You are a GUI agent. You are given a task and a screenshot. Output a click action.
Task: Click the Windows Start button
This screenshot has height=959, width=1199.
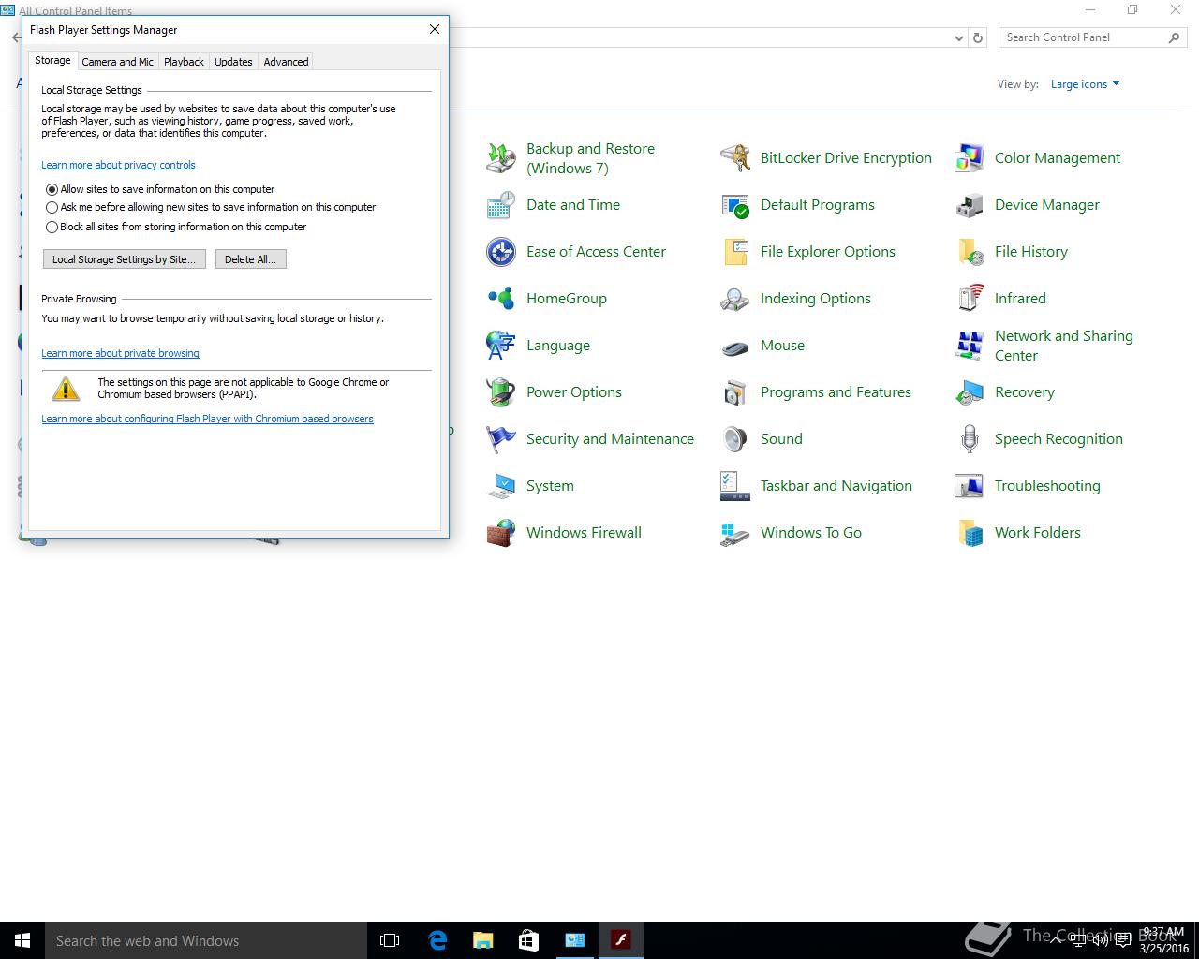click(x=22, y=940)
